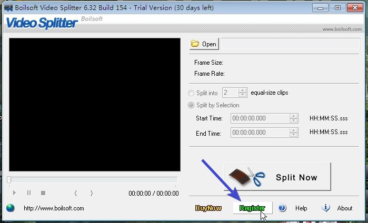Click the application icon in title bar
Image resolution: width=368 pixels, height=223 pixels.
(8, 8)
